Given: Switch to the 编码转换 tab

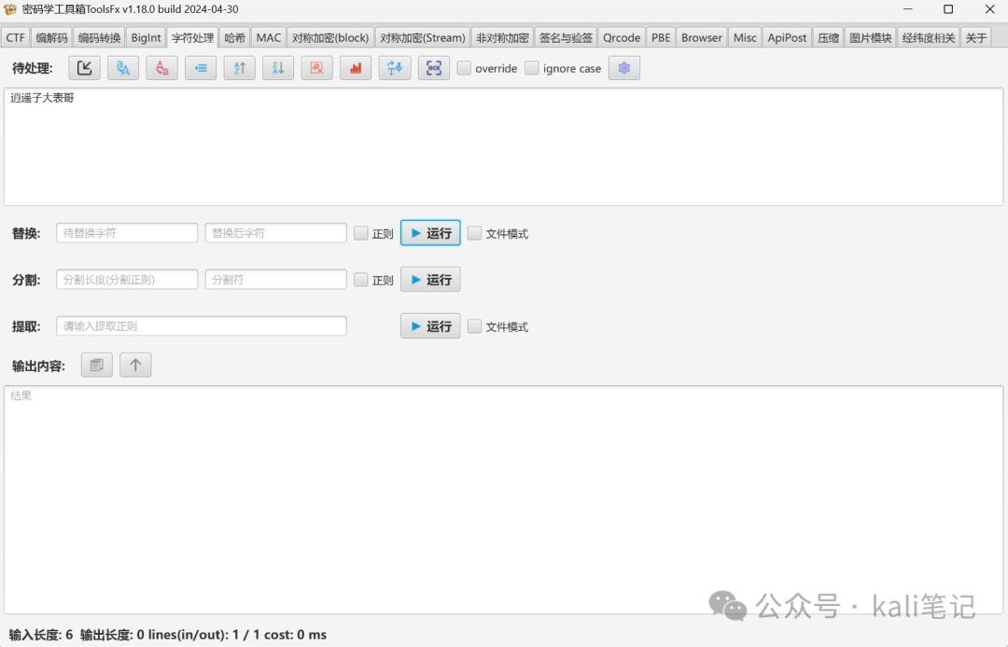Looking at the screenshot, I should (x=99, y=38).
